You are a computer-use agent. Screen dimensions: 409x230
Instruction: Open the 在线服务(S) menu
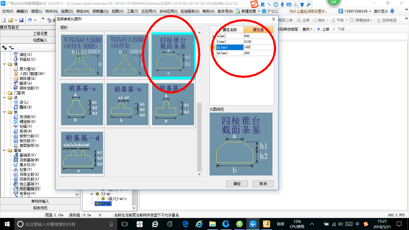coord(190,11)
